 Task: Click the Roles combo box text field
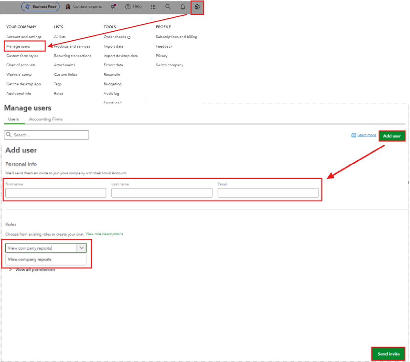tap(41, 248)
